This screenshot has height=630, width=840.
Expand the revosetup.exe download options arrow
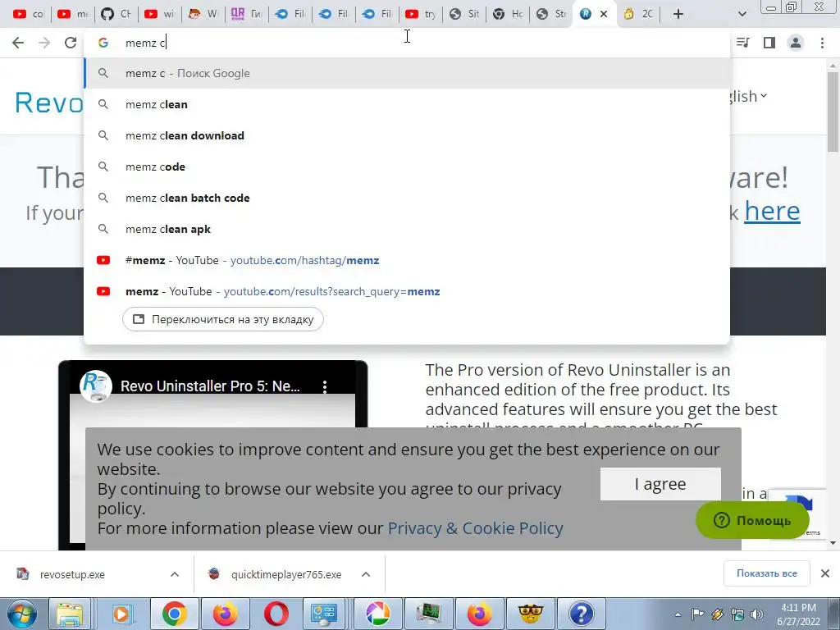pyautogui.click(x=175, y=574)
